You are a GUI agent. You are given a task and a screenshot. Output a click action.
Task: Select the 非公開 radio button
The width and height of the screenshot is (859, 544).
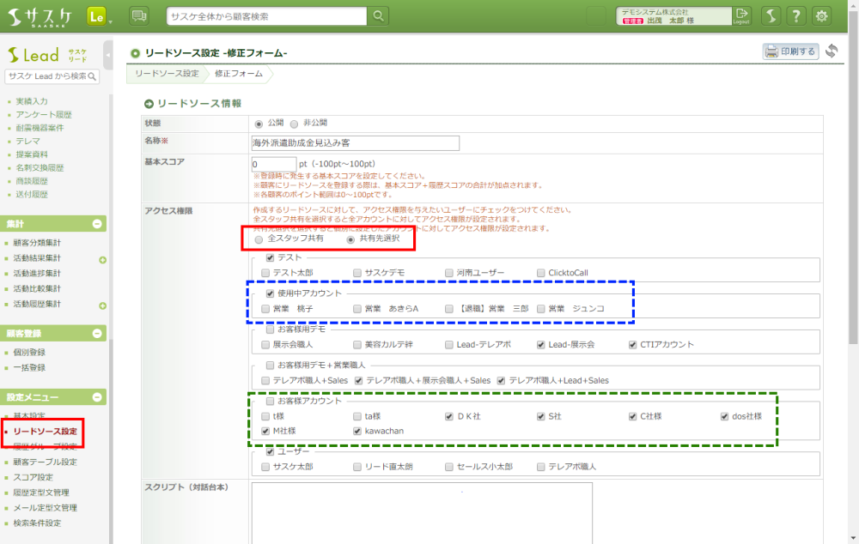click(x=295, y=124)
